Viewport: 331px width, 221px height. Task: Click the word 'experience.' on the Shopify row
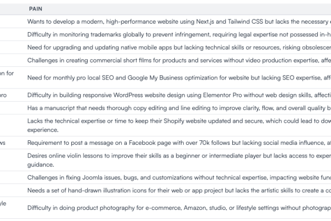[43, 130]
